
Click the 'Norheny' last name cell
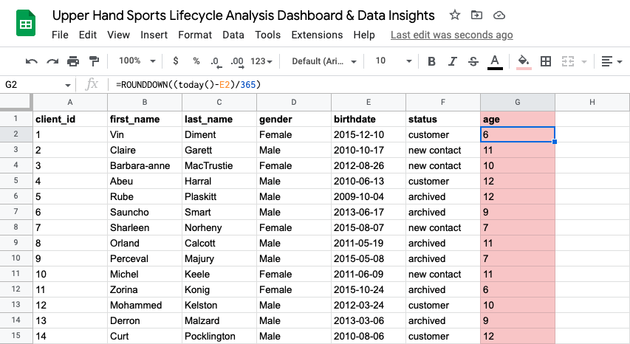coord(219,227)
